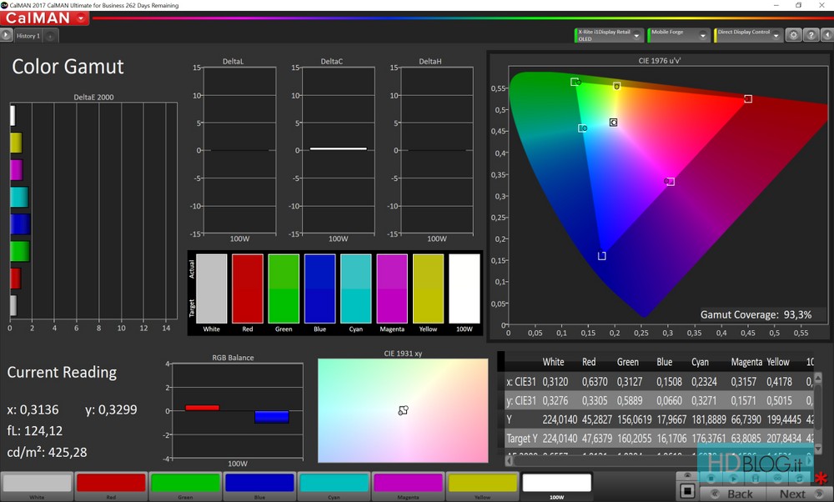Click the refresh/autocal loop button
Screen dimensions: 834x502
pyautogui.click(x=800, y=479)
